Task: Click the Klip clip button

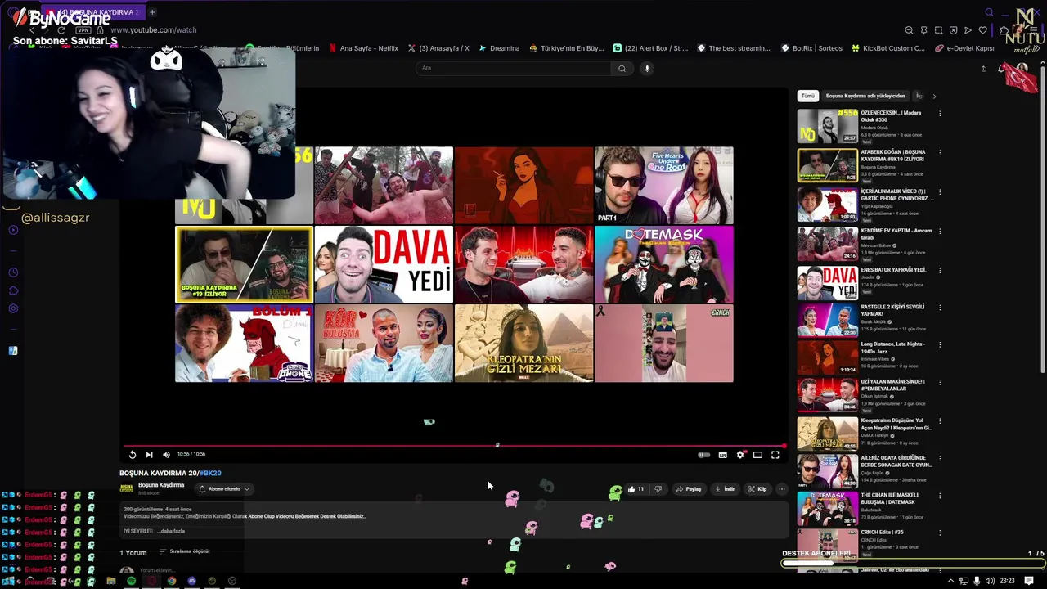Action: pyautogui.click(x=757, y=489)
